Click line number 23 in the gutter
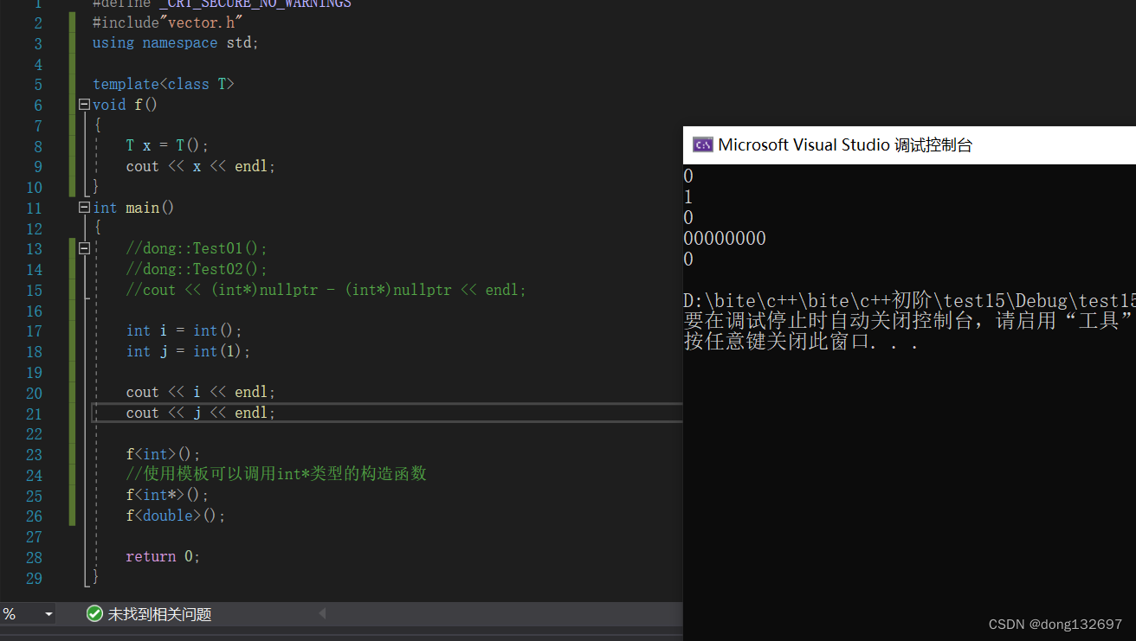The width and height of the screenshot is (1136, 641). 34,454
